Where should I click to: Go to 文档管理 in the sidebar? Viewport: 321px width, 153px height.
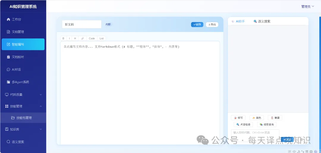point(23,32)
